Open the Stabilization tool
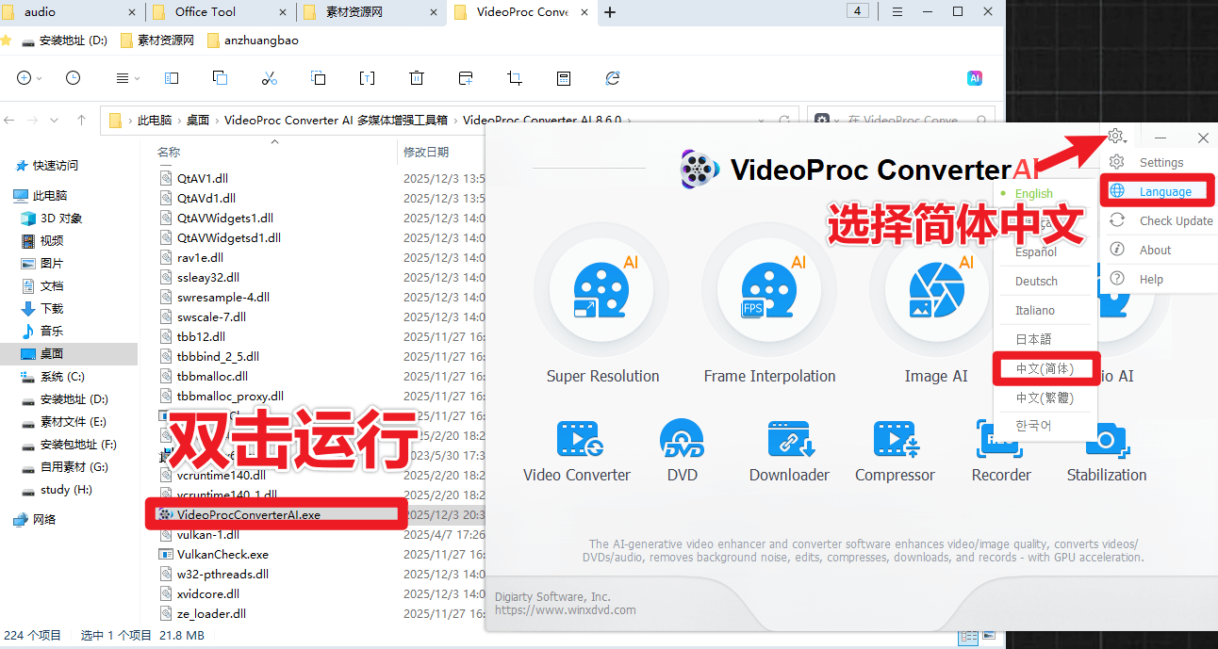 coord(1106,438)
